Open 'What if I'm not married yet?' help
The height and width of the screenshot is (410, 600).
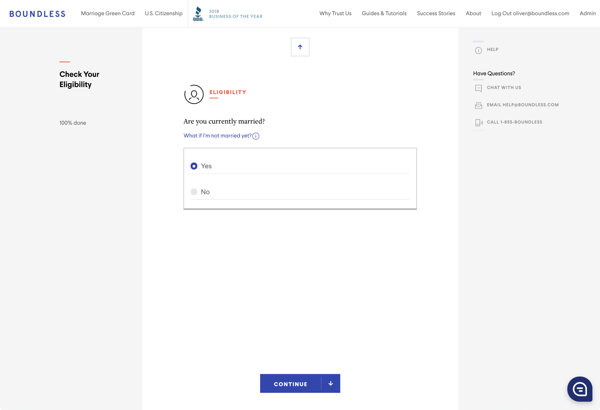point(218,136)
